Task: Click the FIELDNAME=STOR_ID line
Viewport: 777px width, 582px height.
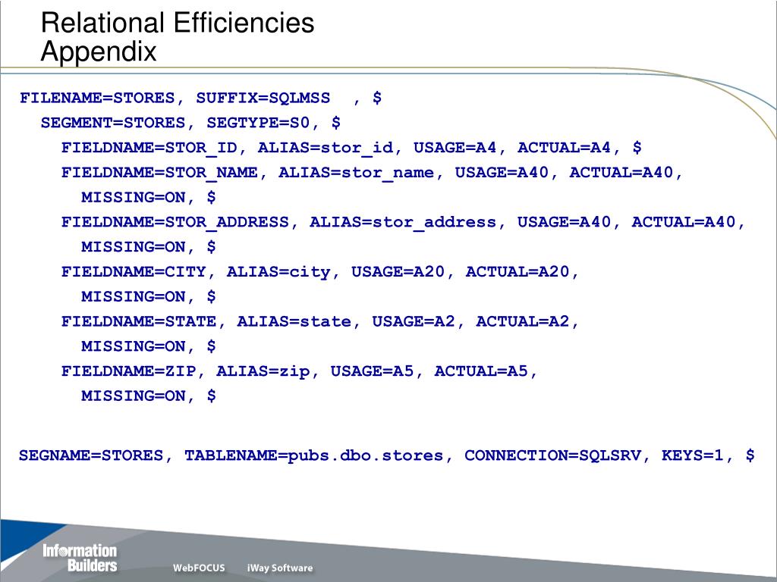Action: pos(351,148)
